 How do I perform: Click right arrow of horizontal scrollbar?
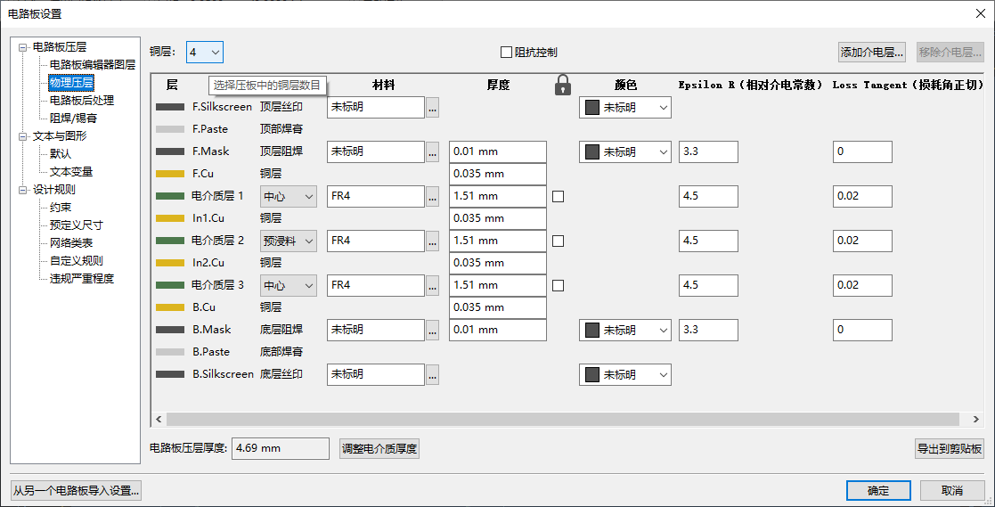point(976,419)
